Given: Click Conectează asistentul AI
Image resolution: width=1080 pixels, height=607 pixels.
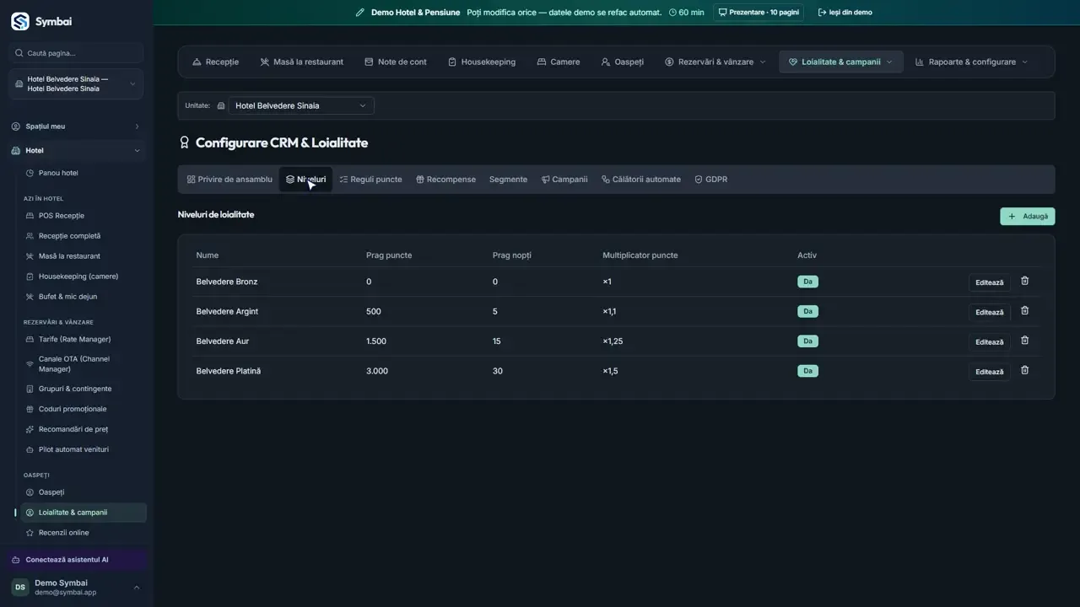Looking at the screenshot, I should pos(77,560).
